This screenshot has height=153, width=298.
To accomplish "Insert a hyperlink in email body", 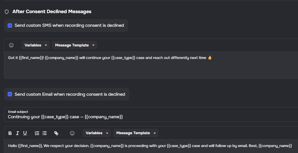I will pyautogui.click(x=56, y=133).
